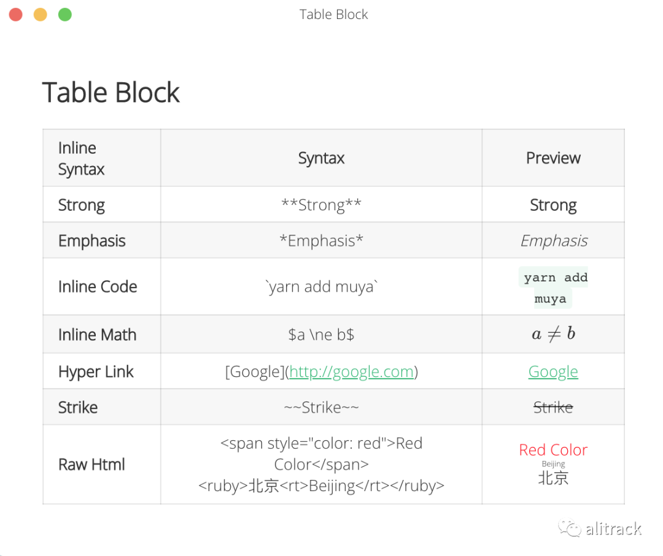Click the $a \ne b$ syntax cell
Image resolution: width=663 pixels, height=556 pixels.
coord(321,335)
